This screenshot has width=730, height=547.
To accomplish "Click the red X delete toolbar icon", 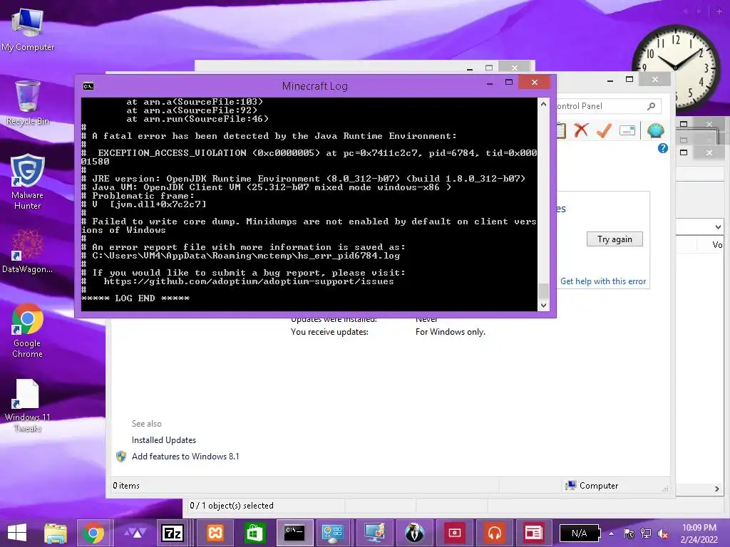I will 580,130.
